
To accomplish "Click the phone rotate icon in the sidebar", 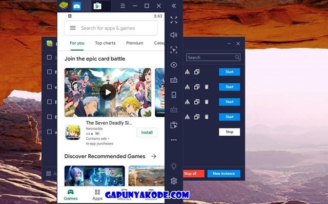I will point(174,95).
